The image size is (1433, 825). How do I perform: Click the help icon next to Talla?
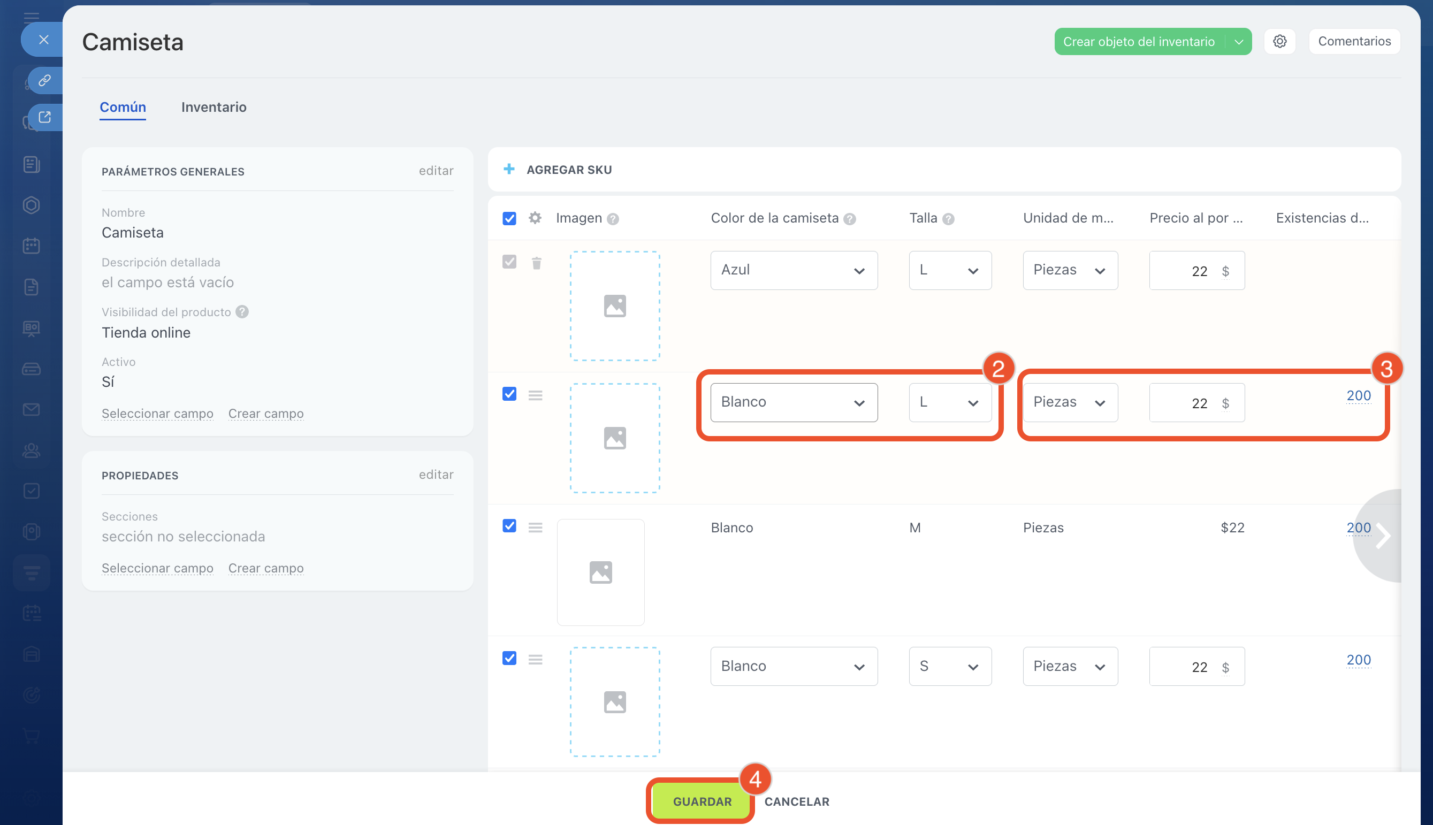tap(949, 219)
